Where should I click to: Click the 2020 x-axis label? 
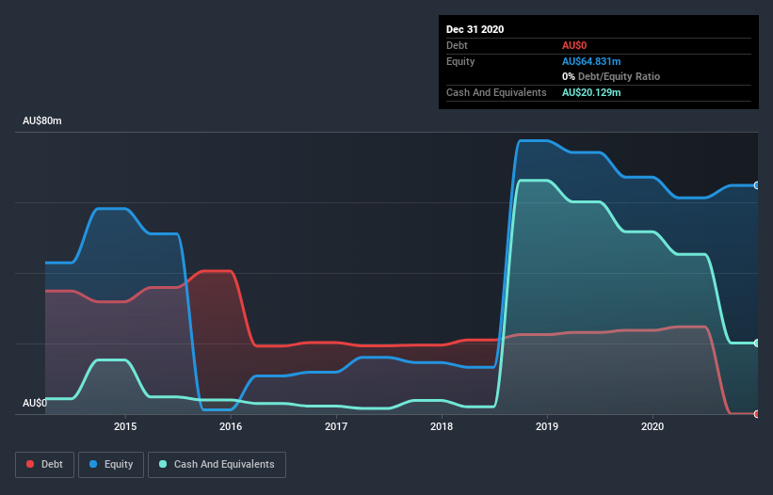(x=652, y=426)
